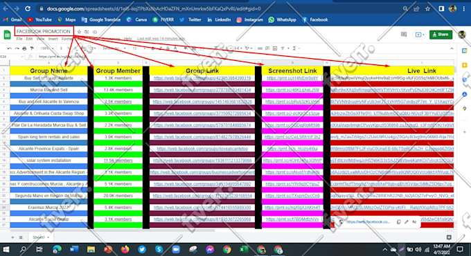The height and width of the screenshot is (256, 471).
Task: Open Functions sigma icon
Action: pyautogui.click(x=294, y=48)
